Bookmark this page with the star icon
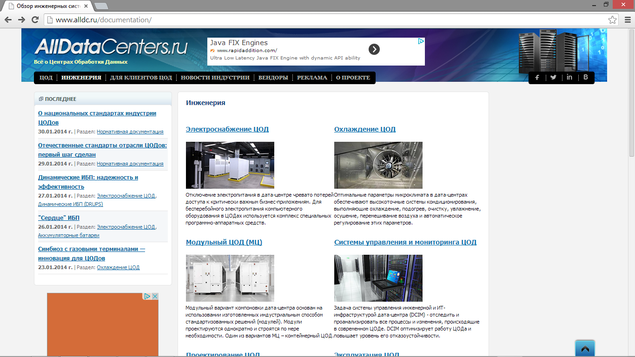 [x=613, y=20]
